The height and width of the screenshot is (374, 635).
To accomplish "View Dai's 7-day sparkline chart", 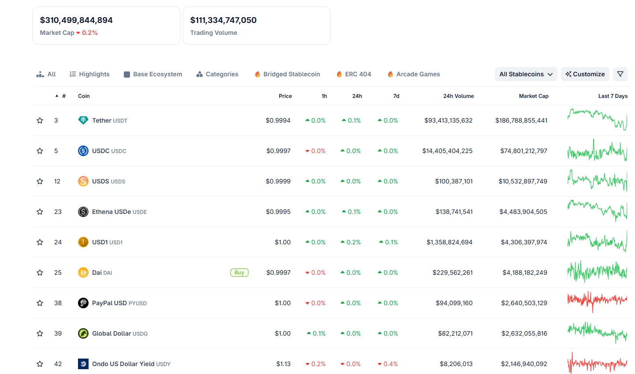I will click(597, 272).
